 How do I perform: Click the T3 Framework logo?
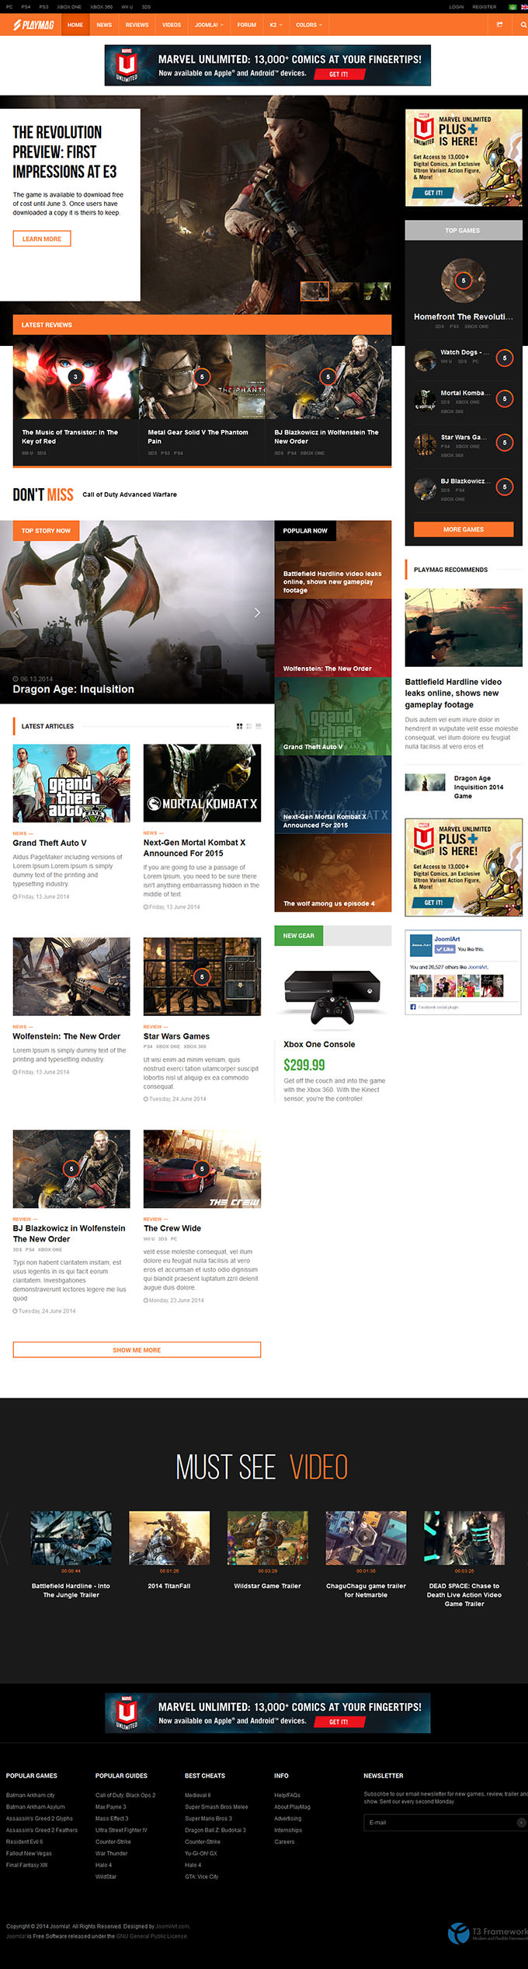pyautogui.click(x=488, y=1932)
